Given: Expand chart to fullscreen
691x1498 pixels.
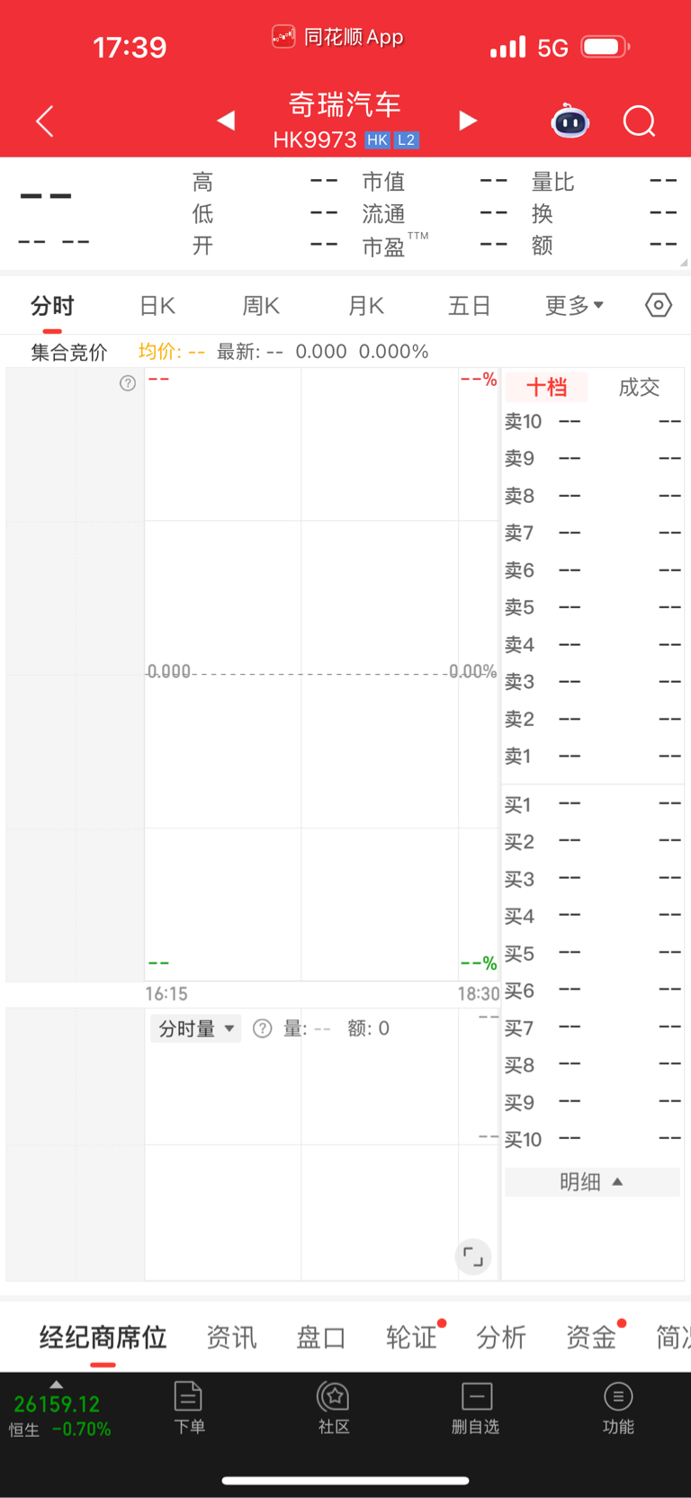Looking at the screenshot, I should coord(473,1256).
